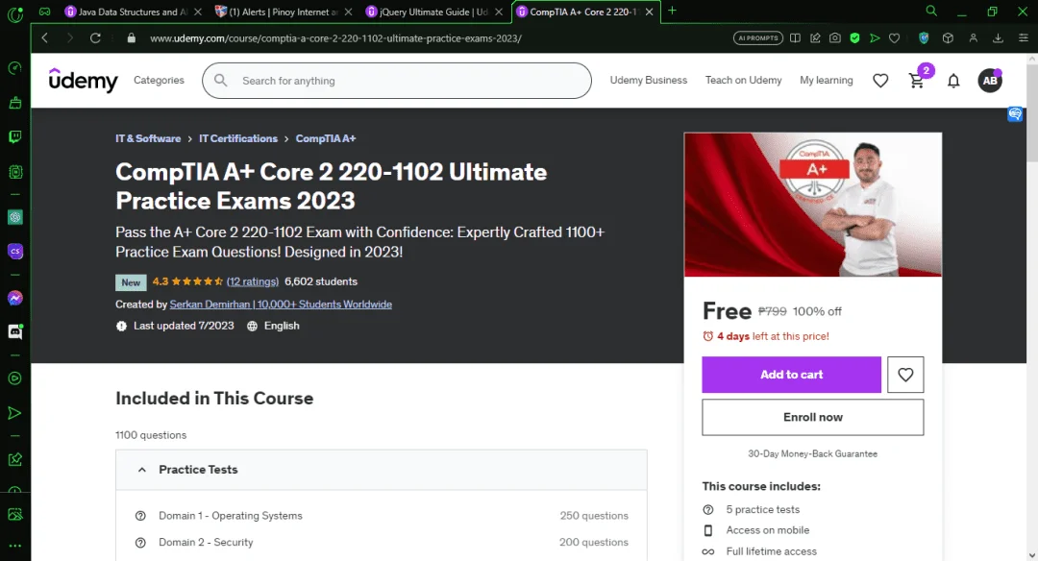
Task: Open the blue shield extension icon
Action: [x=924, y=38]
